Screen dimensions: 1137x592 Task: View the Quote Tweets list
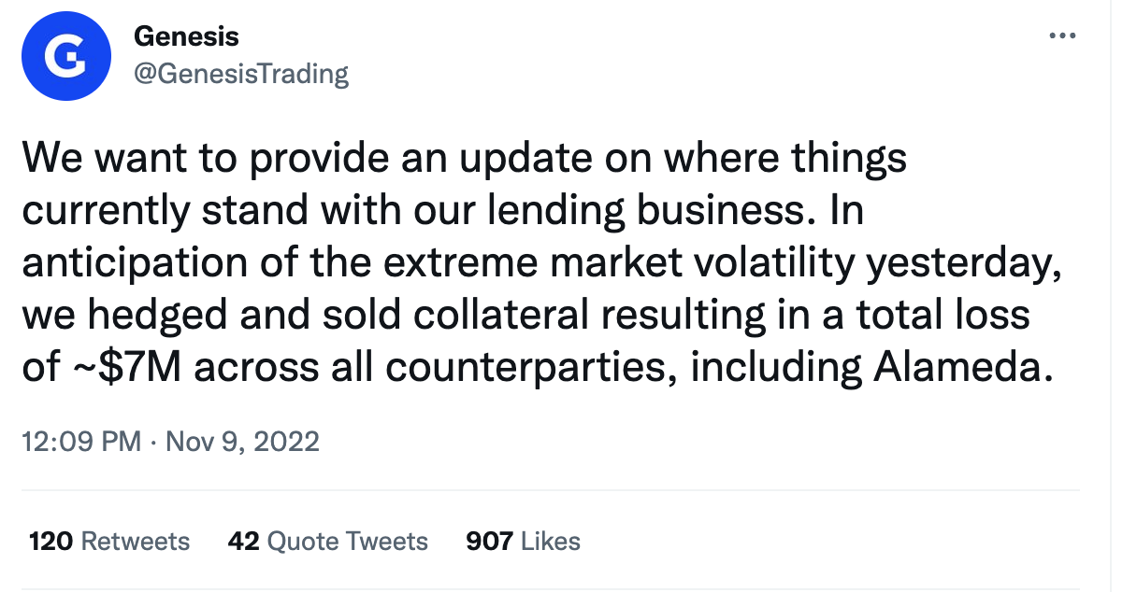click(347, 541)
